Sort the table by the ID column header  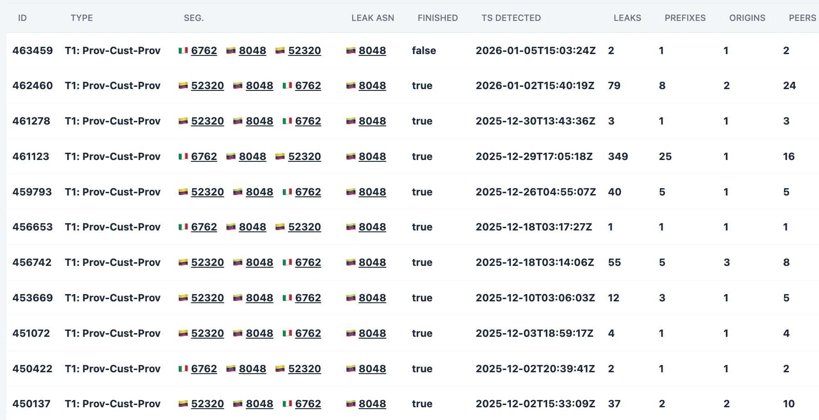tap(22, 18)
